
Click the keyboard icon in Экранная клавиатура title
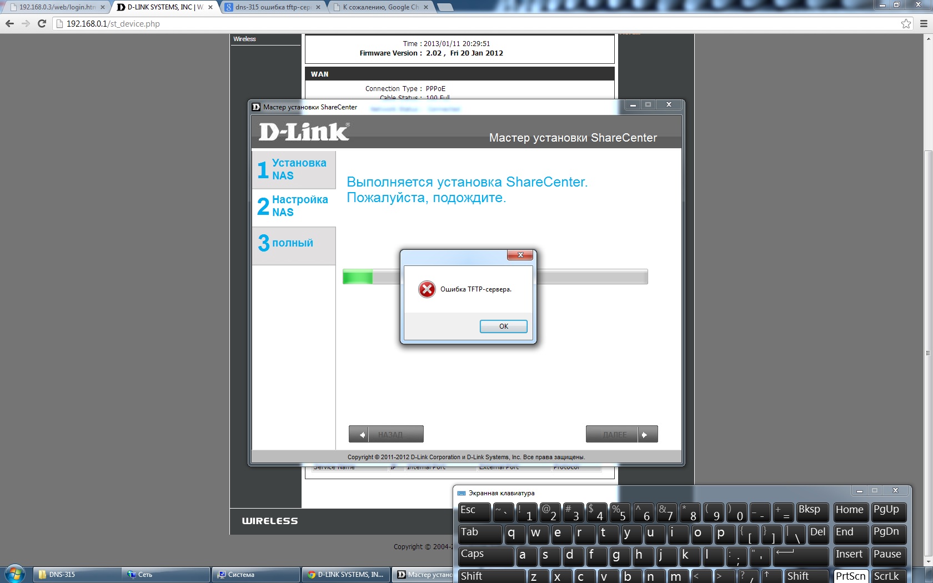pos(462,493)
